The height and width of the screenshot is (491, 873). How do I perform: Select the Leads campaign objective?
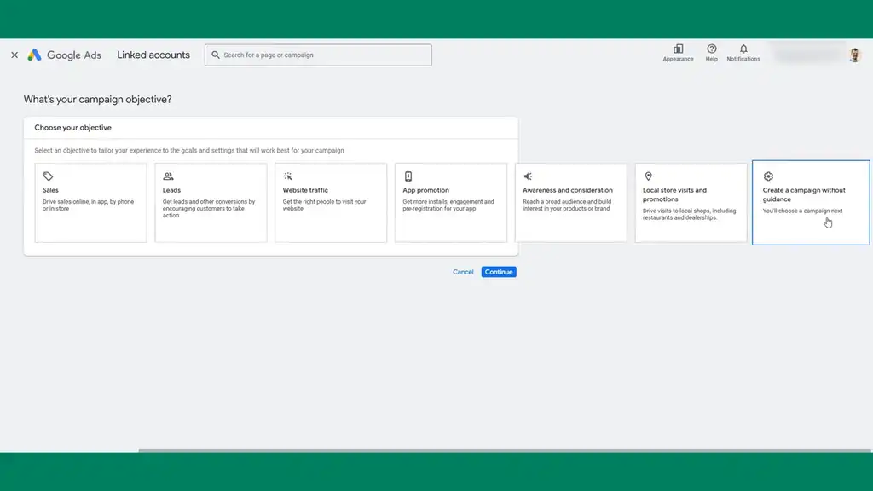coord(210,202)
